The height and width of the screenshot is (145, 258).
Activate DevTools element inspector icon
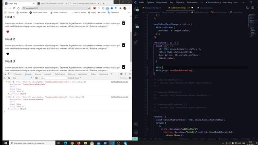click(x=5, y=74)
